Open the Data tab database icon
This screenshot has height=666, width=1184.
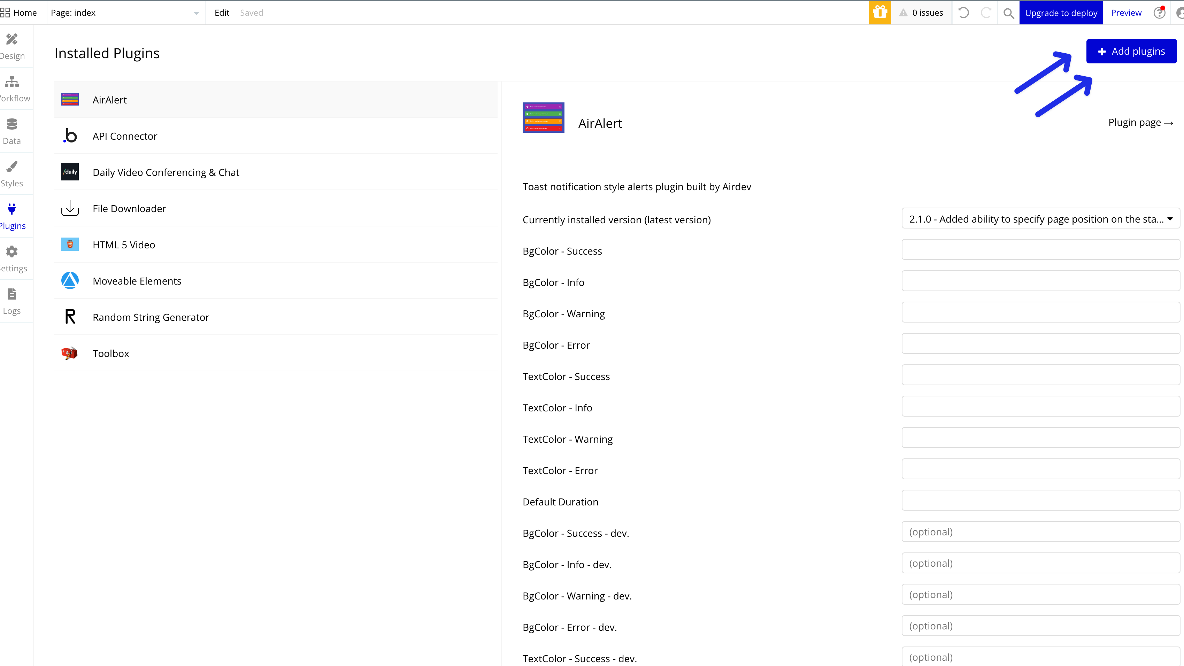pyautogui.click(x=13, y=125)
